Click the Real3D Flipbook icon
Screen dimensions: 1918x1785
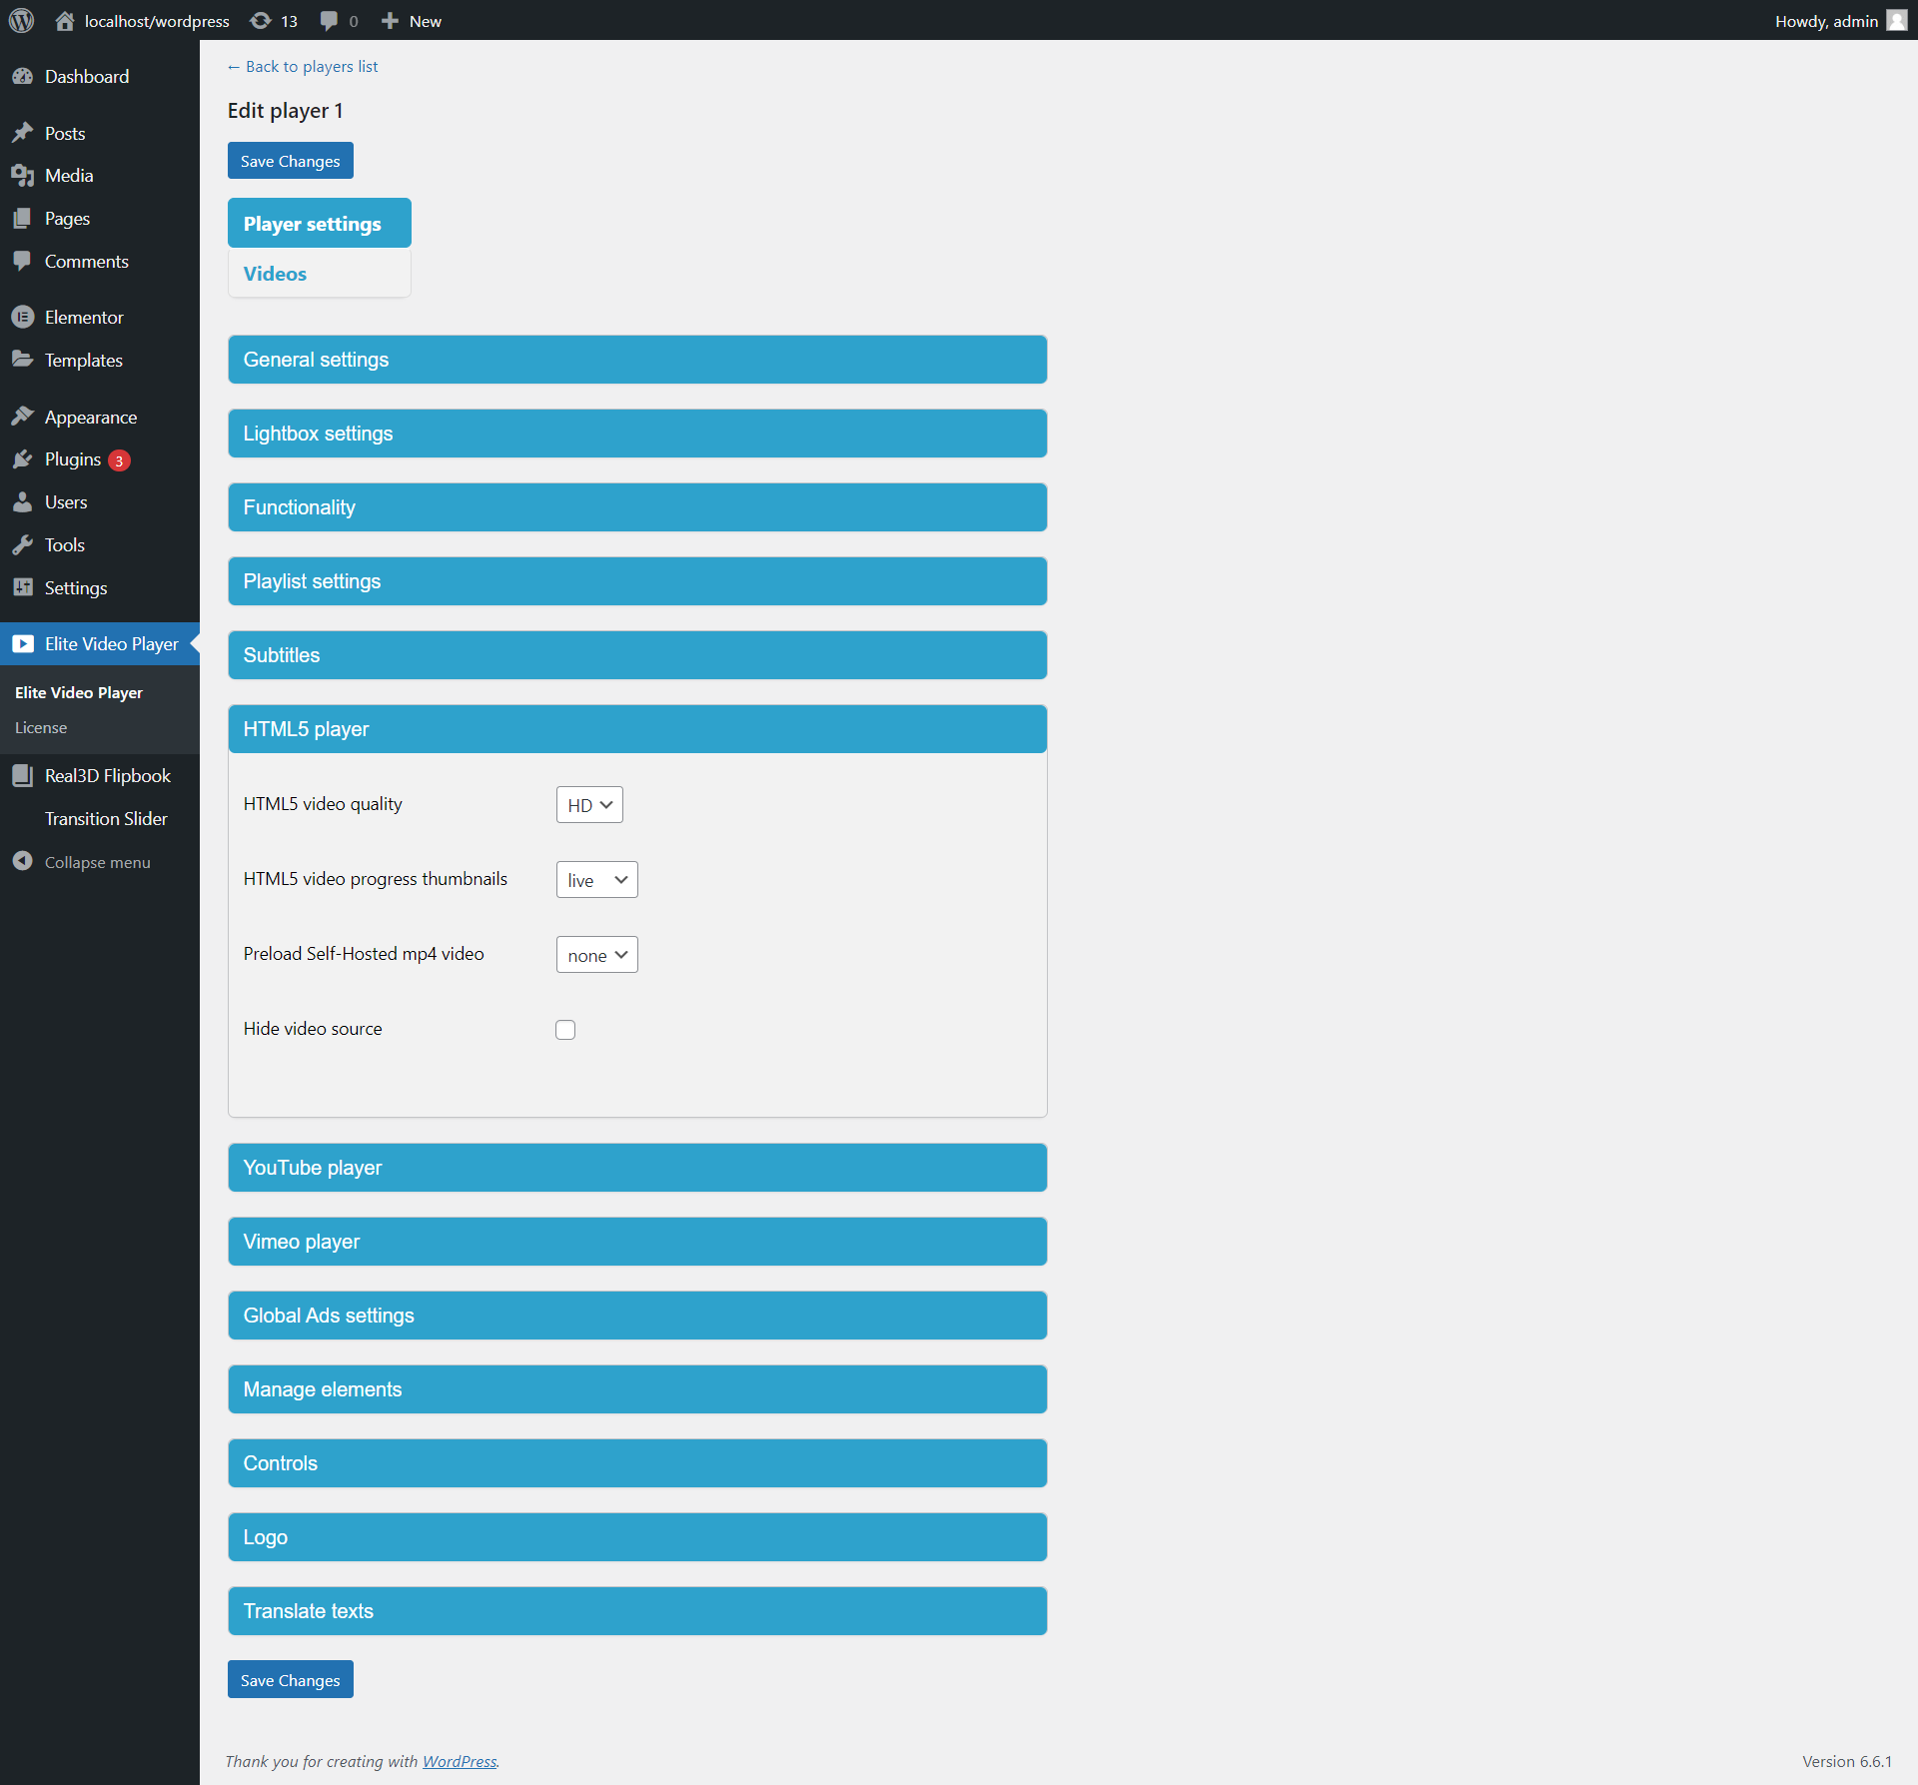pos(22,776)
